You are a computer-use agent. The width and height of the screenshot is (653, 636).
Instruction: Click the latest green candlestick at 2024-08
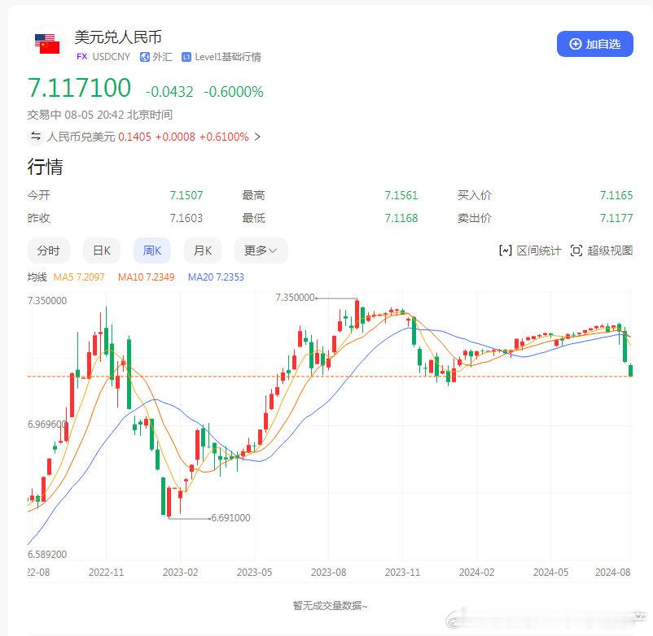click(630, 370)
